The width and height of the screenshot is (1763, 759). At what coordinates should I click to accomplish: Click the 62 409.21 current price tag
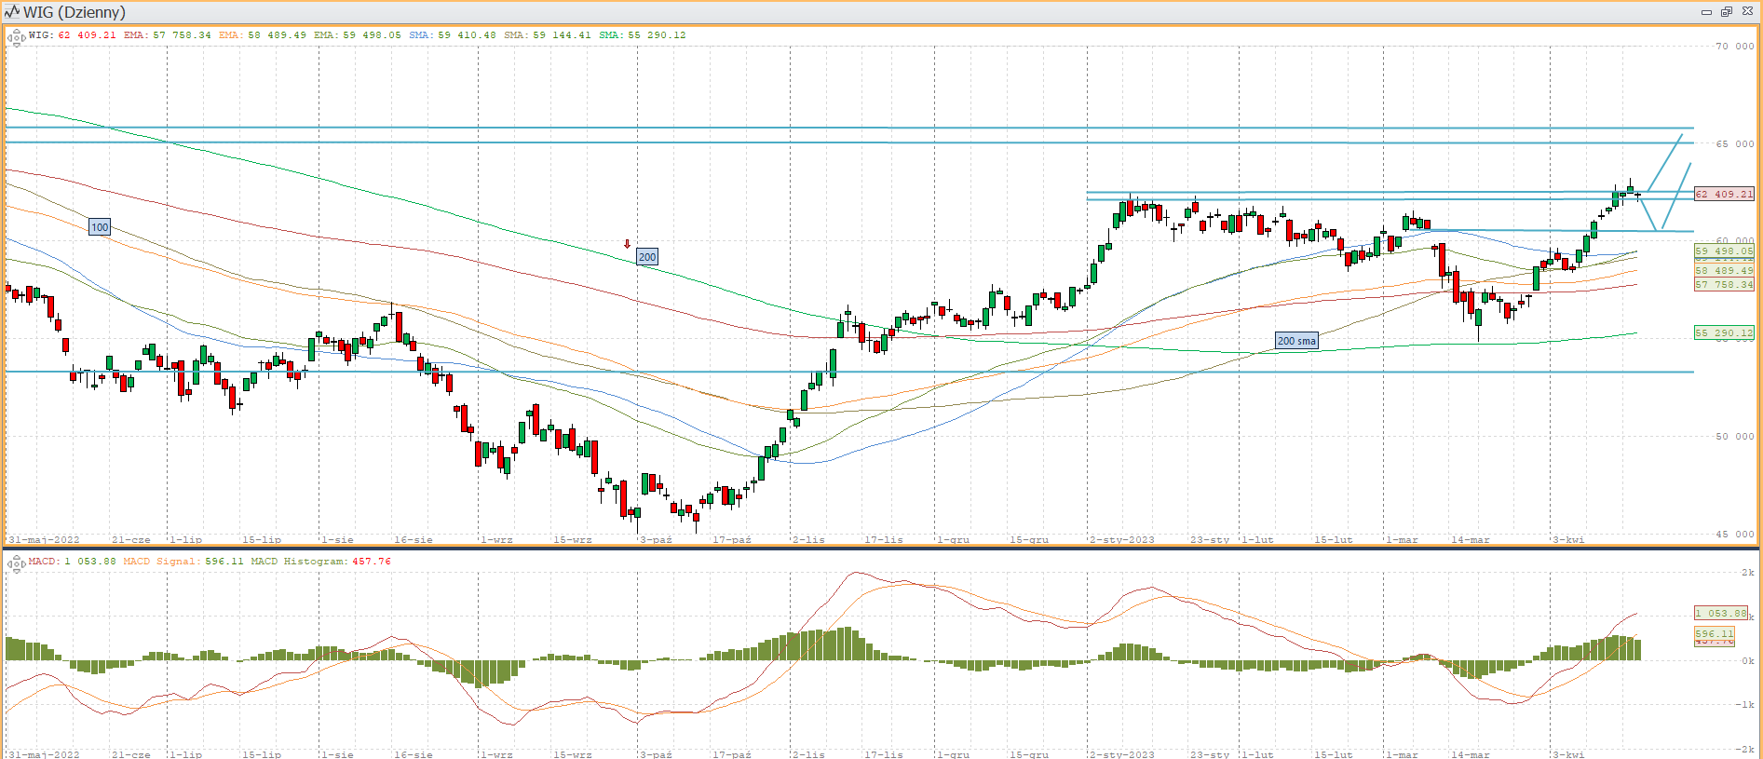click(x=1724, y=194)
